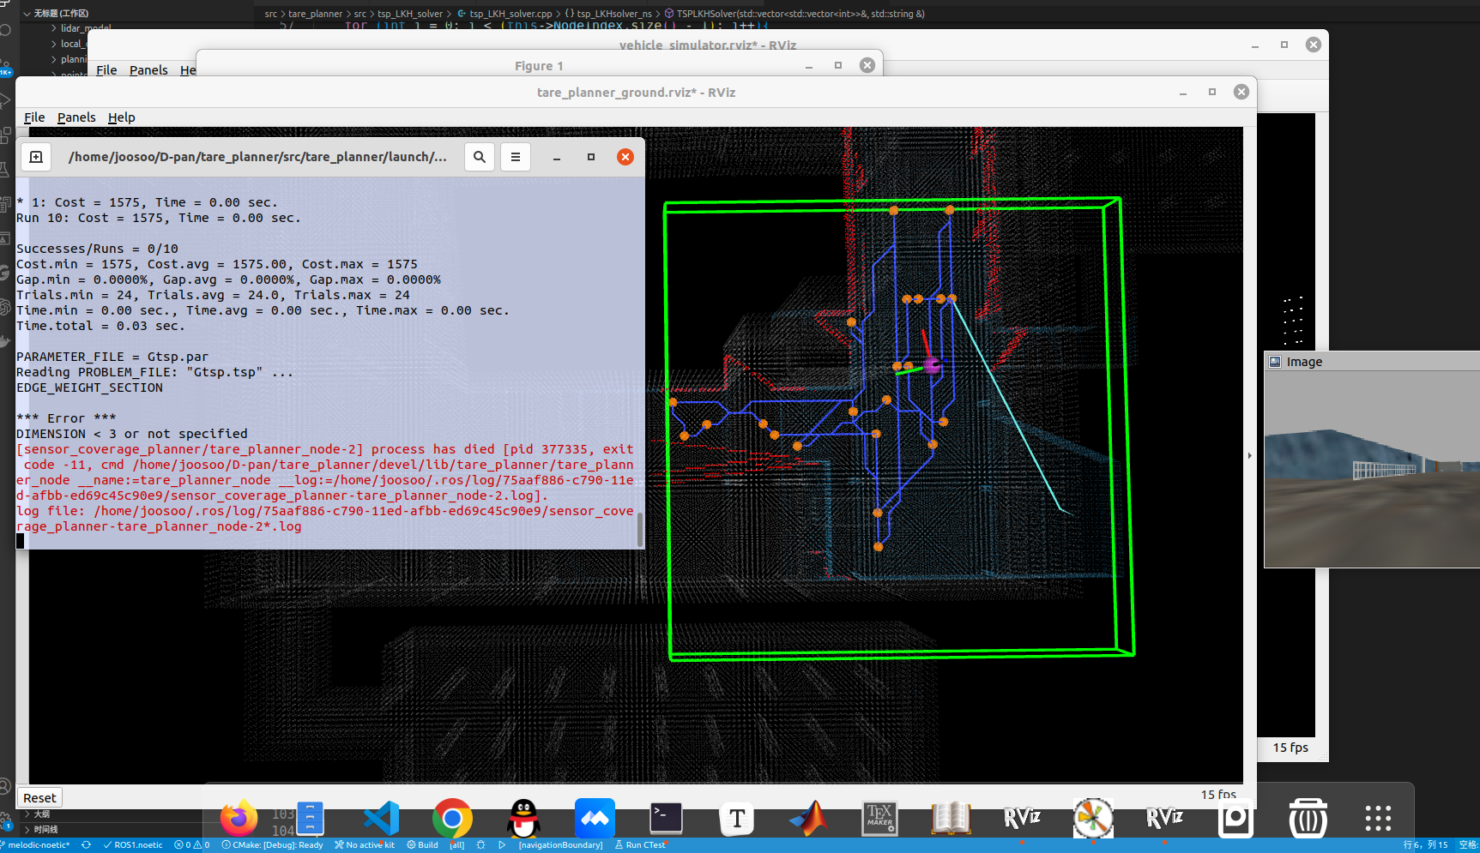Select tsp_LKH_solver.cpp in the breadcrumb

510,14
